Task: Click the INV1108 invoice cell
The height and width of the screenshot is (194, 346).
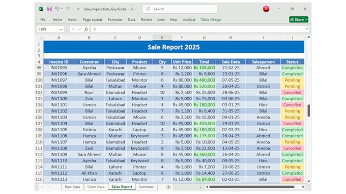Action: point(59,148)
